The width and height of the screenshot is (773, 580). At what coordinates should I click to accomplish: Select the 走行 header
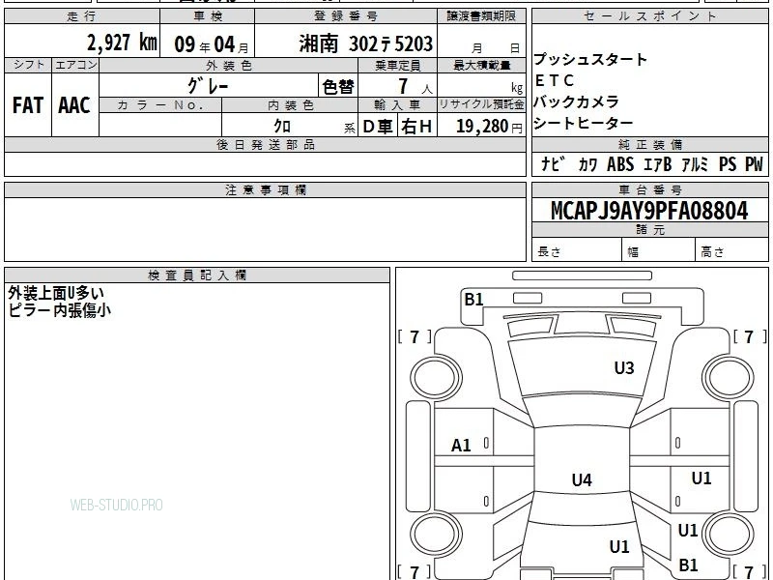(81, 16)
